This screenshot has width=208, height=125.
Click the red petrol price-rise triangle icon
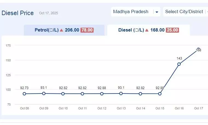62,30
